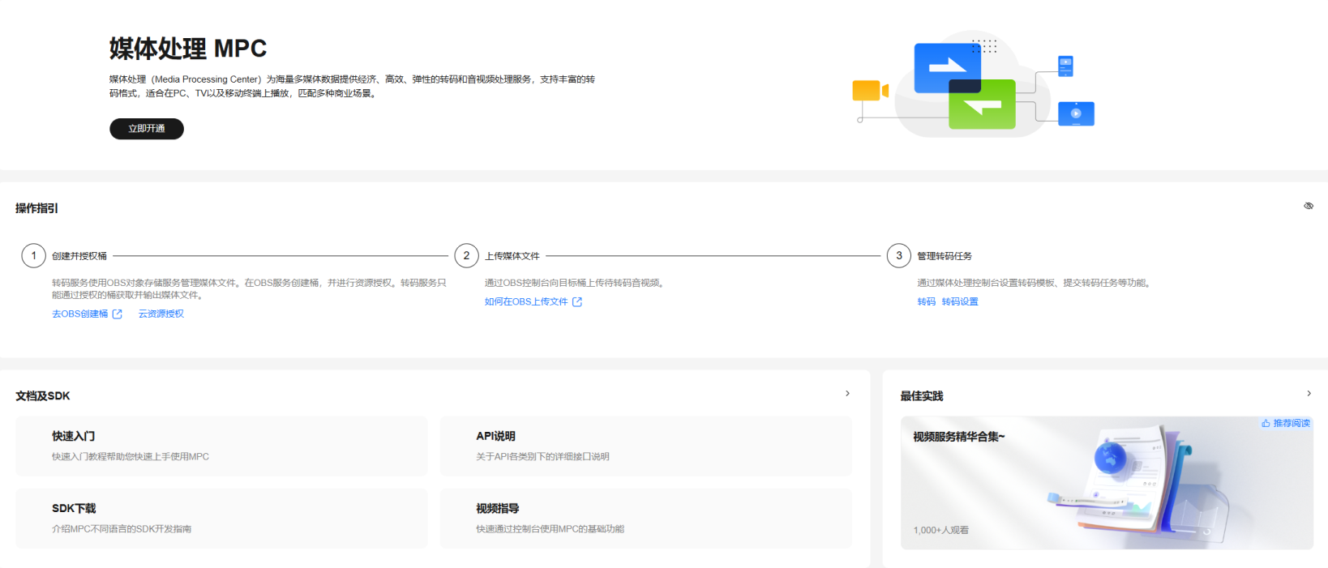Hide the 操作指引 panel via eye icon
The height and width of the screenshot is (568, 1328).
[1309, 206]
